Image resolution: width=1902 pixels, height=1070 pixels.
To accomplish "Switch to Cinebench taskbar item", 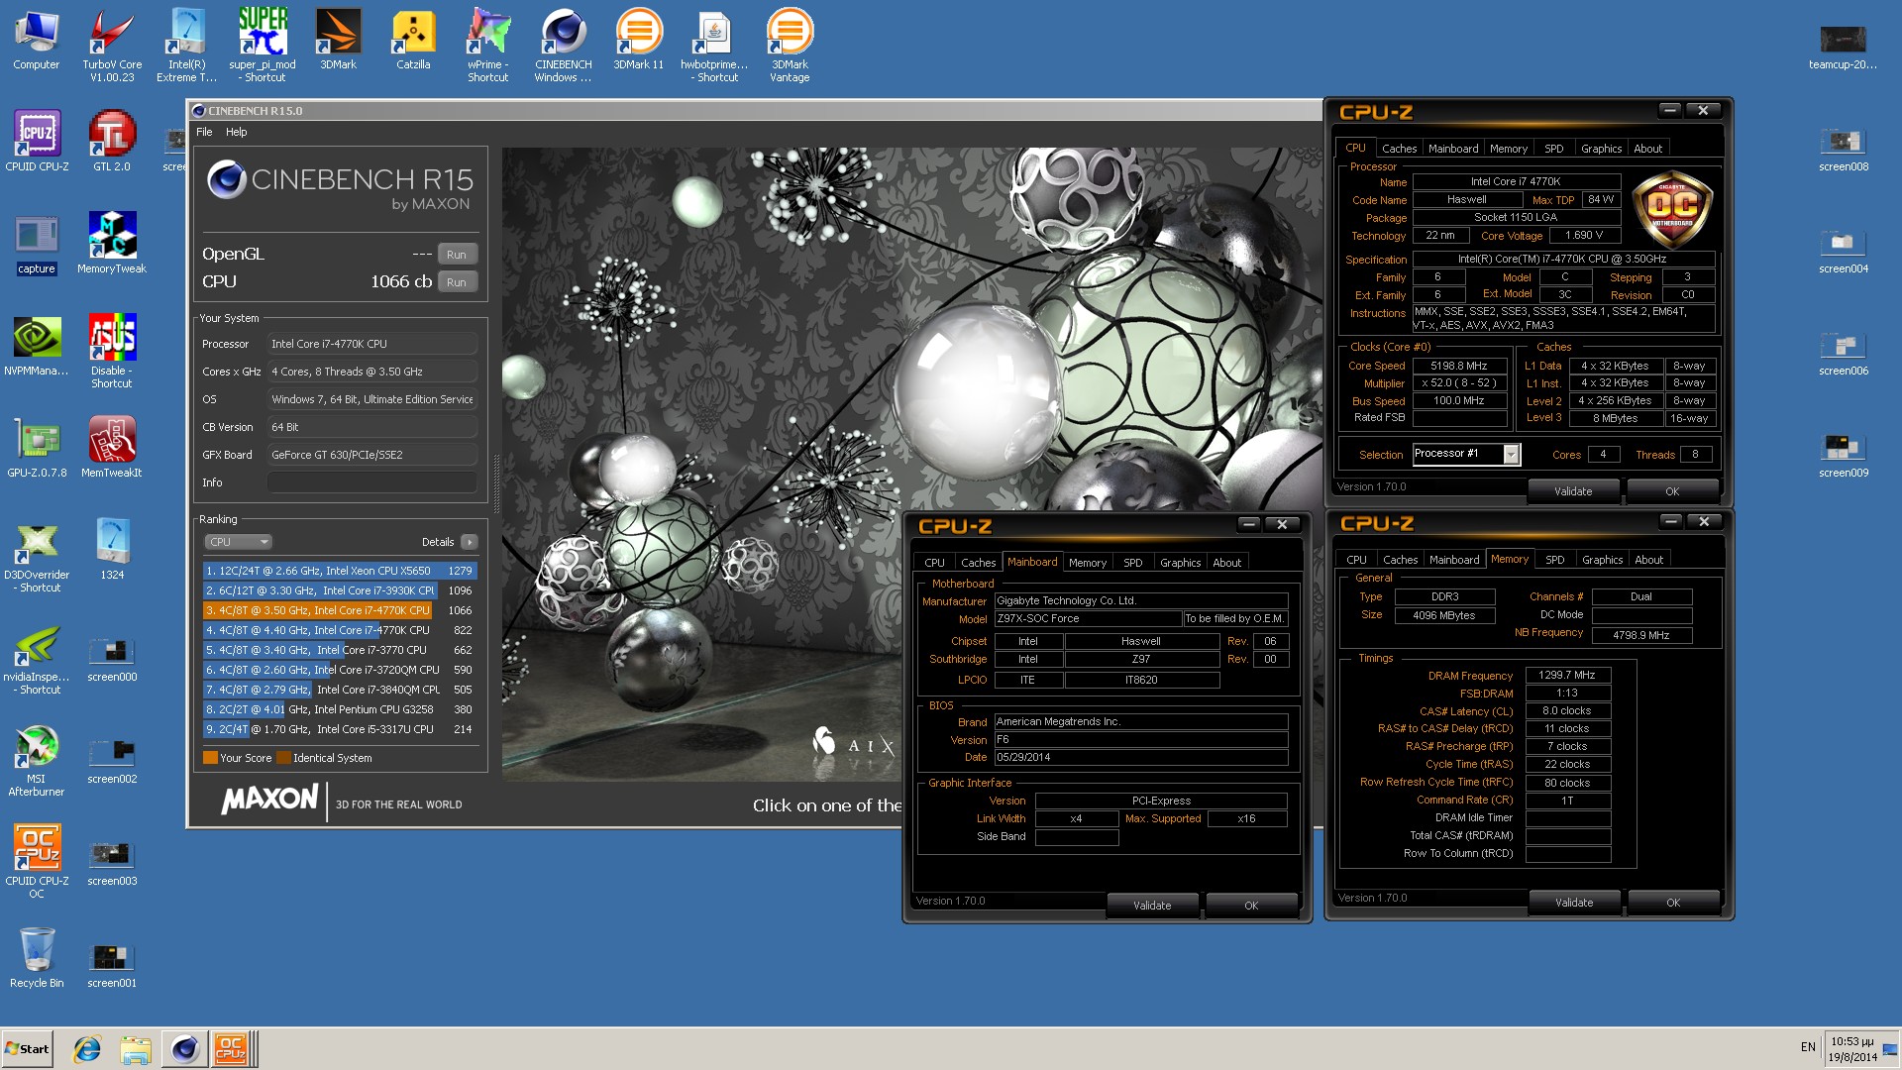I will click(184, 1049).
